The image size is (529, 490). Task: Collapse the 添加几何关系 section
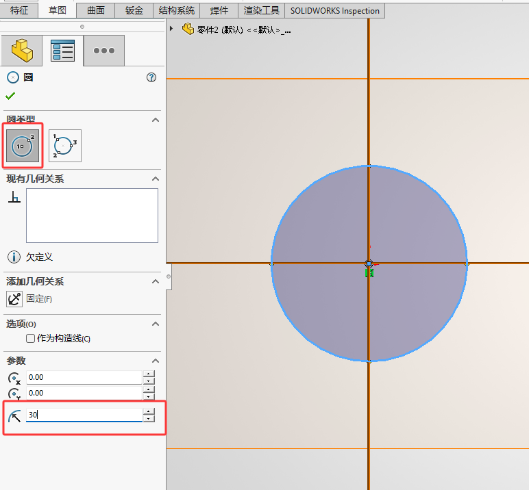(x=156, y=281)
